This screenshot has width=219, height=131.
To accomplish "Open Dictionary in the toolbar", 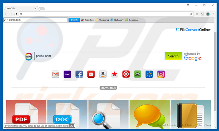I will click(x=117, y=20).
